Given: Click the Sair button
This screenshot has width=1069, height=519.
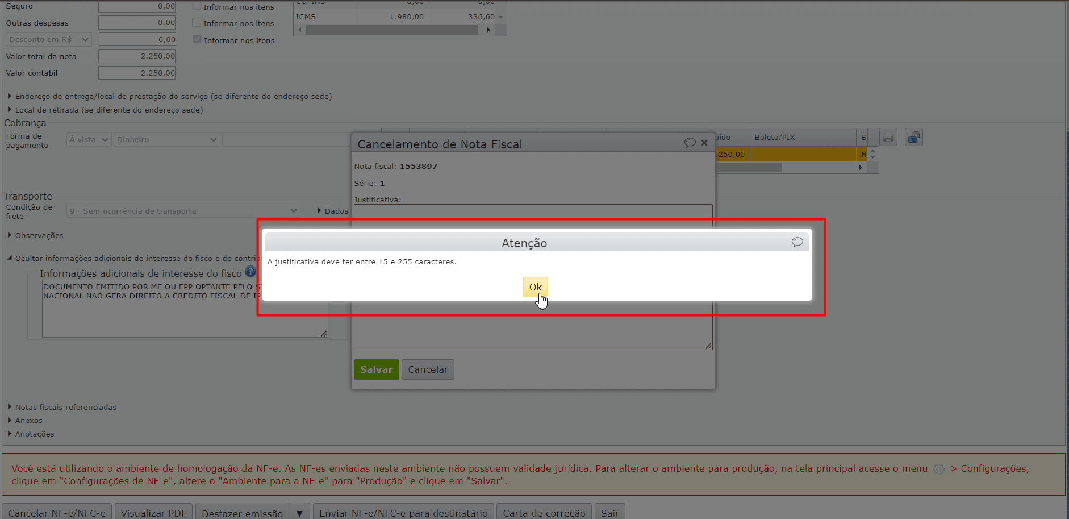Looking at the screenshot, I should pos(610,513).
